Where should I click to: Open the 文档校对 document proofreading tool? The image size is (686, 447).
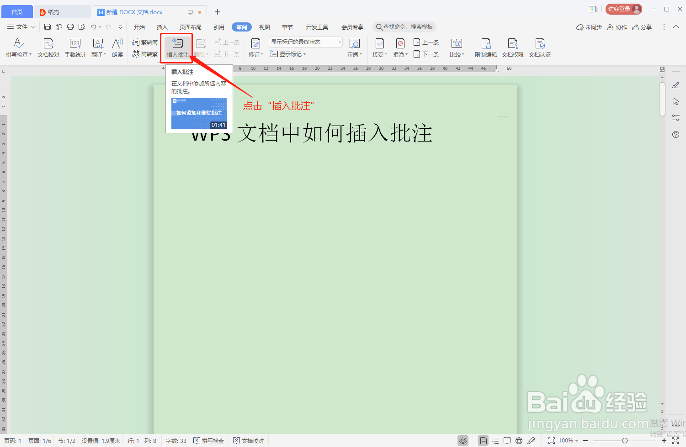coord(48,48)
